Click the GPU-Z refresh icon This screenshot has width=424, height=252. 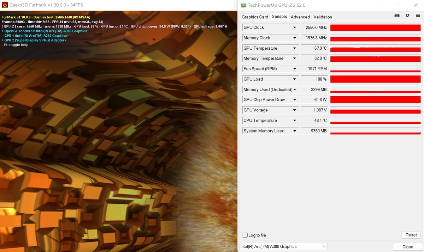pyautogui.click(x=407, y=16)
